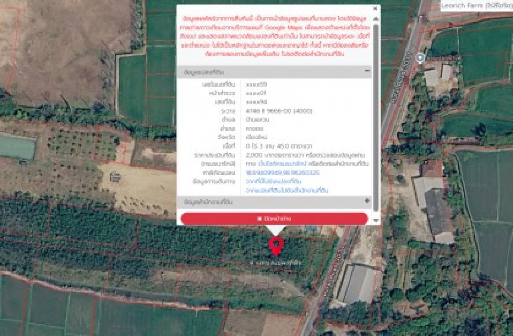
Task: Click the red pin-location button in popup
Action: (274, 218)
